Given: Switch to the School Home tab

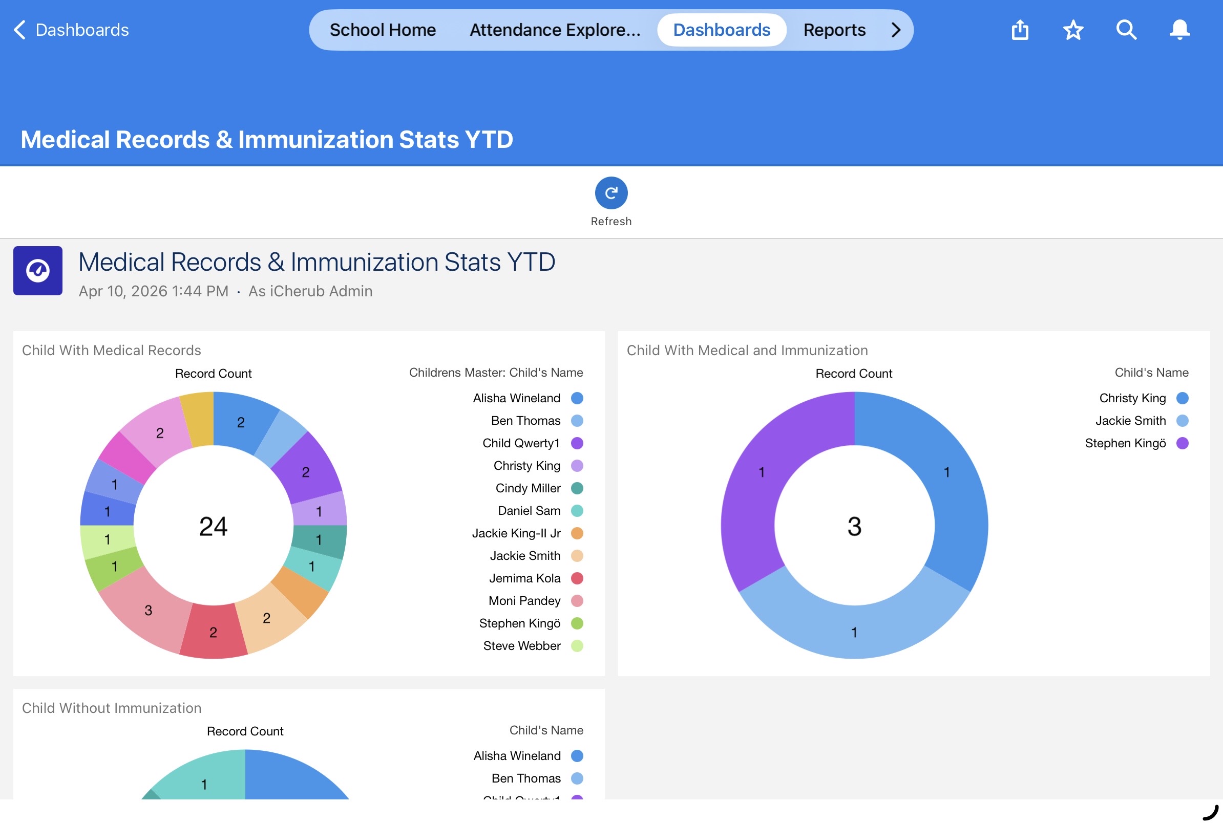Looking at the screenshot, I should 383,30.
